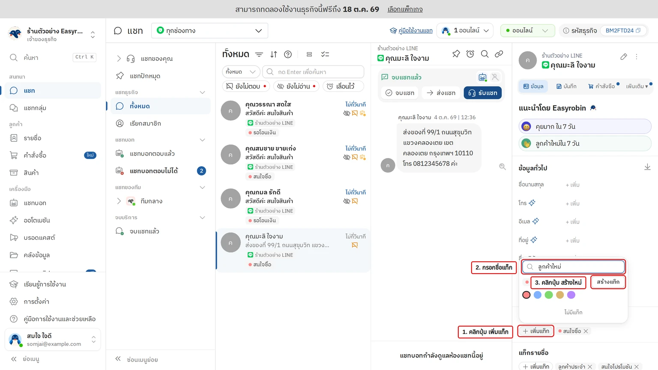
Task: Open the 1 ออนไลน์ members dropdown
Action: [465, 30]
